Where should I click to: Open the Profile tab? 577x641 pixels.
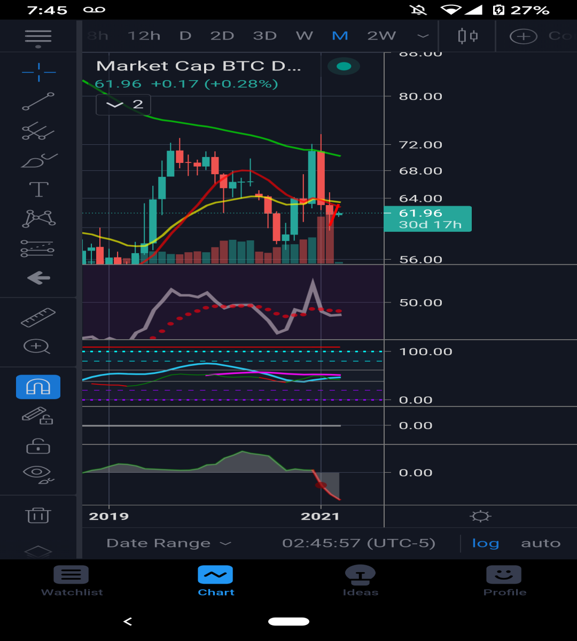tap(504, 581)
